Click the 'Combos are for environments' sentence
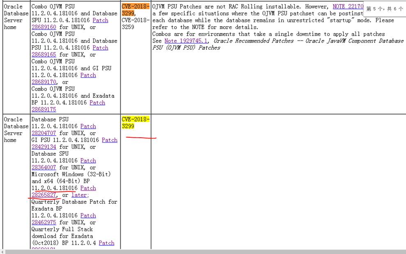Viewport: 406px width, 254px height. point(268,34)
